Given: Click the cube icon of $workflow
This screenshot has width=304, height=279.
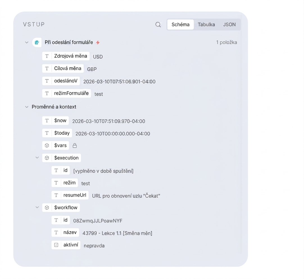Looking at the screenshot, I should tap(47, 208).
